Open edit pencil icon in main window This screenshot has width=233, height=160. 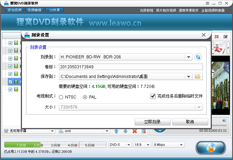tap(225, 37)
